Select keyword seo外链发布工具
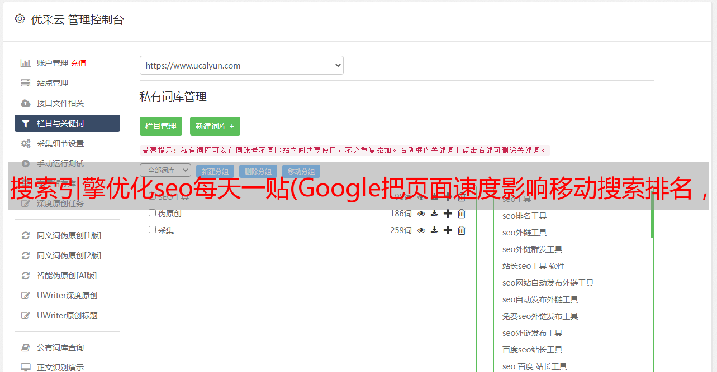Viewport: 717px width, 372px height. pos(533,333)
